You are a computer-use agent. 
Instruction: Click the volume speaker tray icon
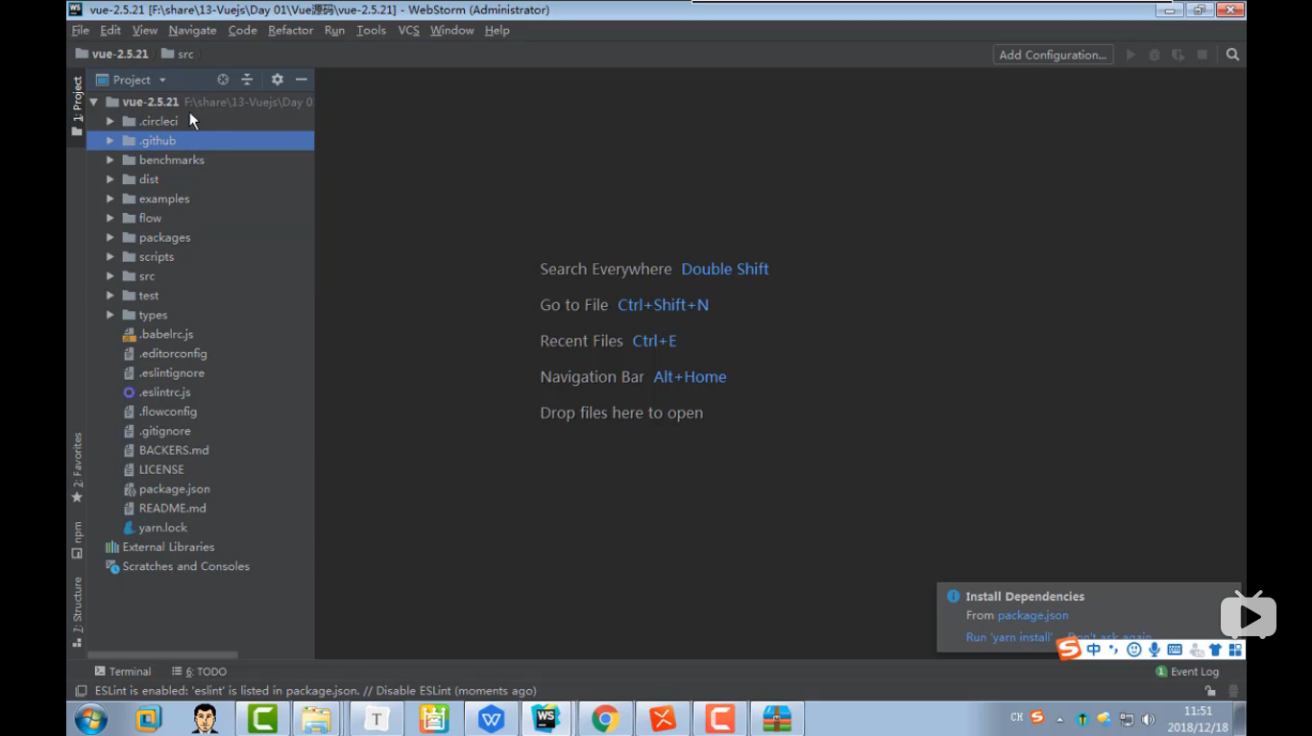click(x=1148, y=719)
